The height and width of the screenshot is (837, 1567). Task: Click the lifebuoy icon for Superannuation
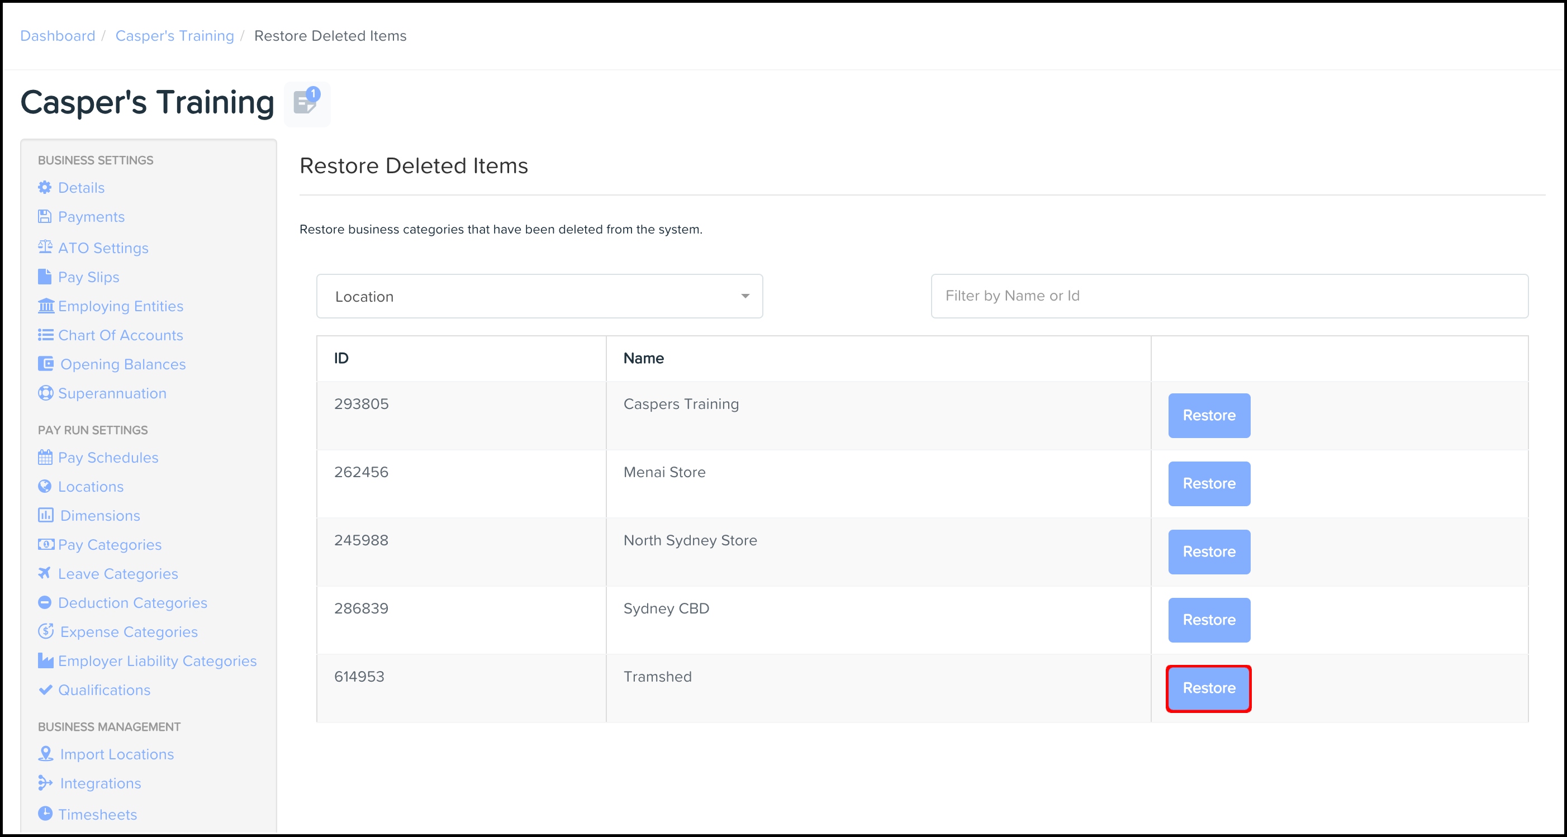click(45, 393)
